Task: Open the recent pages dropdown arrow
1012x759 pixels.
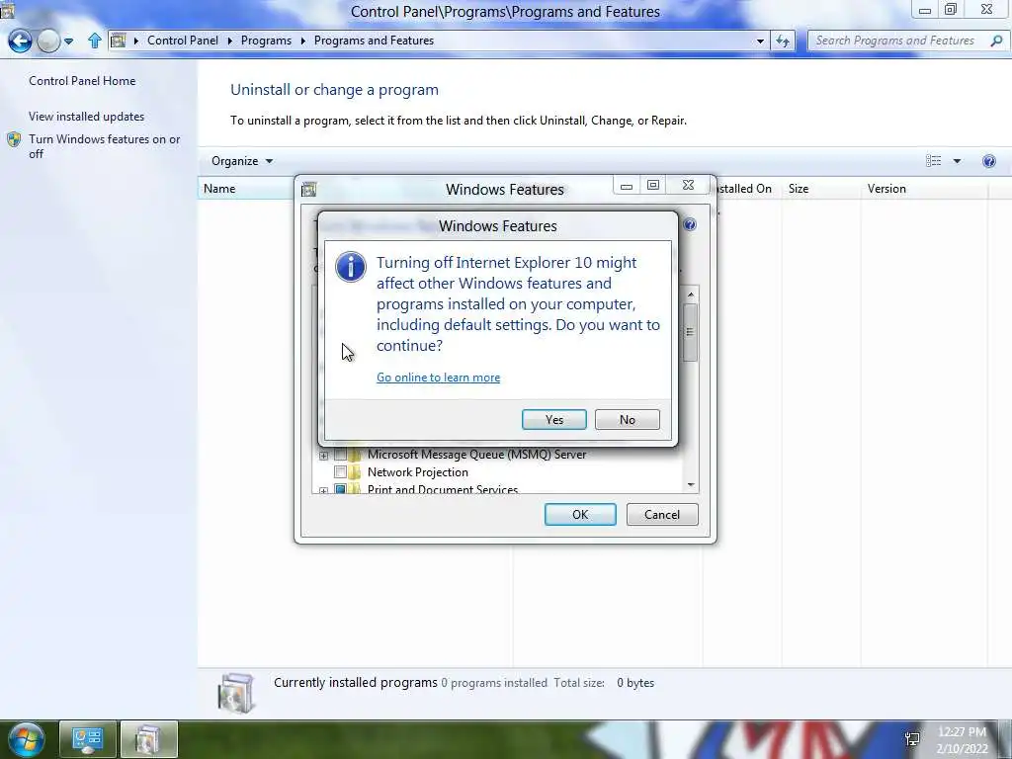Action: (x=69, y=42)
